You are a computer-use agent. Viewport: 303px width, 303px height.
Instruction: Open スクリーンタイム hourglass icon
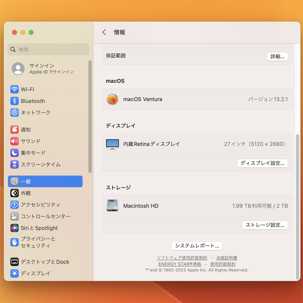(15, 164)
